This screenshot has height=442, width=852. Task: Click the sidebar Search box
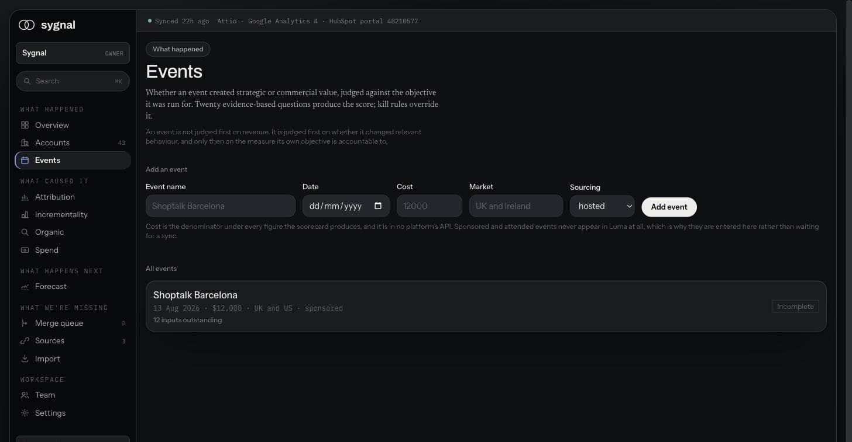pos(73,81)
